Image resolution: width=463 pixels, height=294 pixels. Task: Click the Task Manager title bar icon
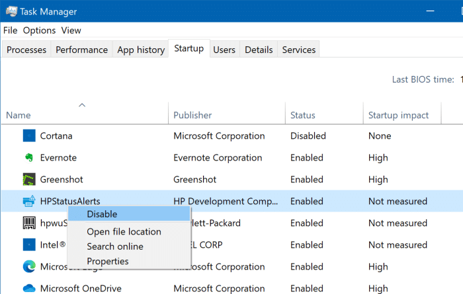(x=11, y=11)
